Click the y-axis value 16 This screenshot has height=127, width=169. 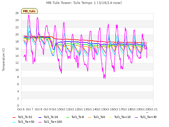point(17,49)
